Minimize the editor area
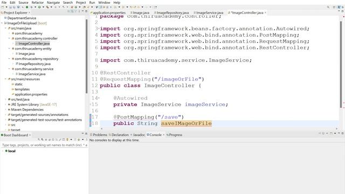This screenshot has height=194, width=345. [x=339, y=11]
